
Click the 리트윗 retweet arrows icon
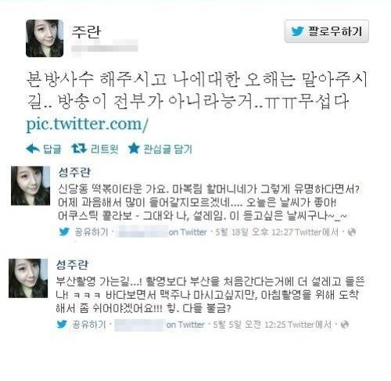(79, 149)
